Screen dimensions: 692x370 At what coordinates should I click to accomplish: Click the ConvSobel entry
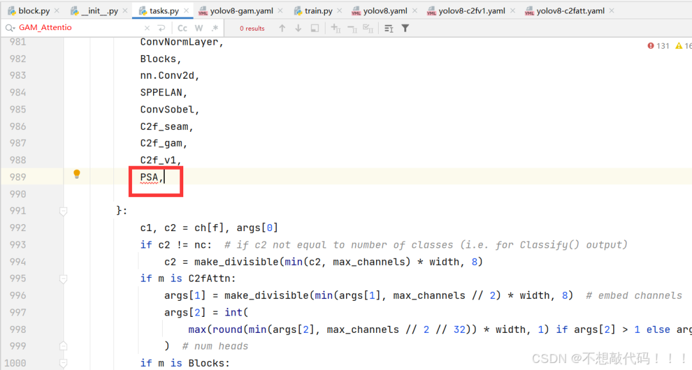167,109
